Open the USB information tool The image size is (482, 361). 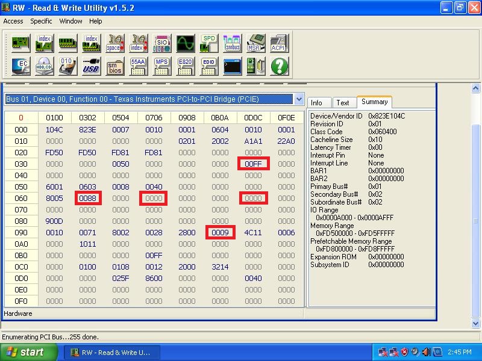(x=92, y=66)
